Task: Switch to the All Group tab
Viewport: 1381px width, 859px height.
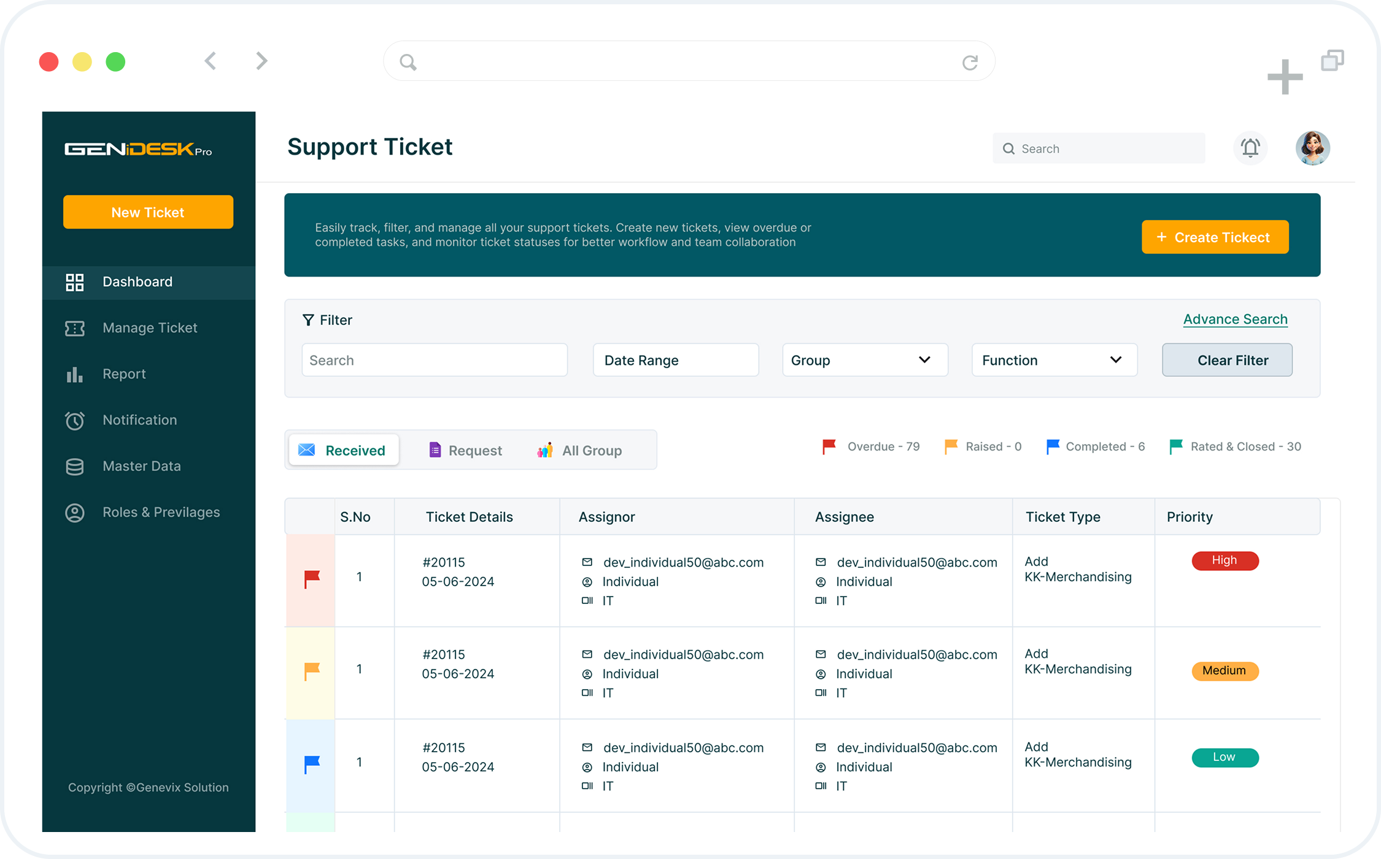Action: click(580, 450)
